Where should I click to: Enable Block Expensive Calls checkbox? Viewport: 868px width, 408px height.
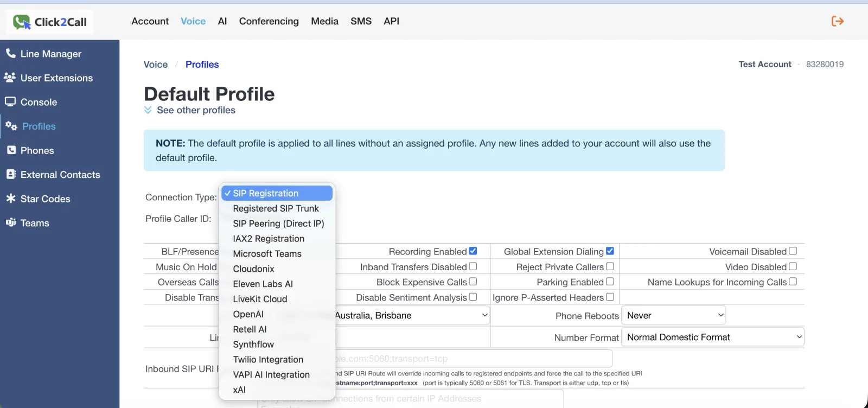(x=473, y=282)
